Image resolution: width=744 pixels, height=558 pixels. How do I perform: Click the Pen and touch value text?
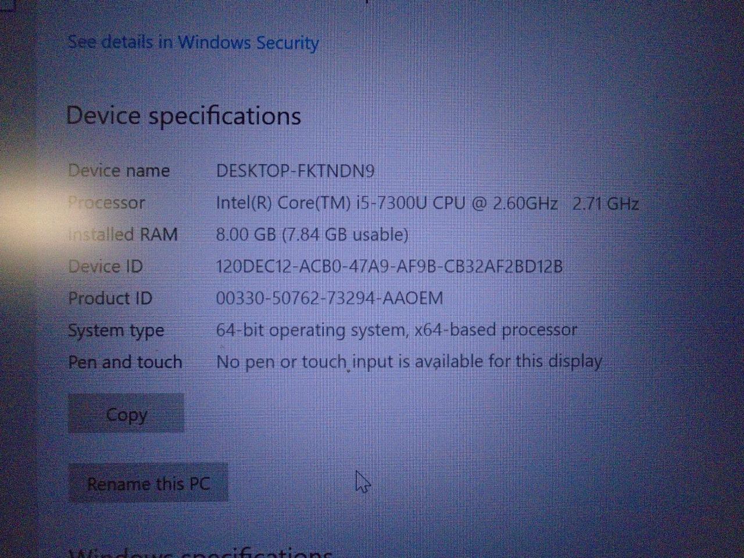click(x=409, y=362)
